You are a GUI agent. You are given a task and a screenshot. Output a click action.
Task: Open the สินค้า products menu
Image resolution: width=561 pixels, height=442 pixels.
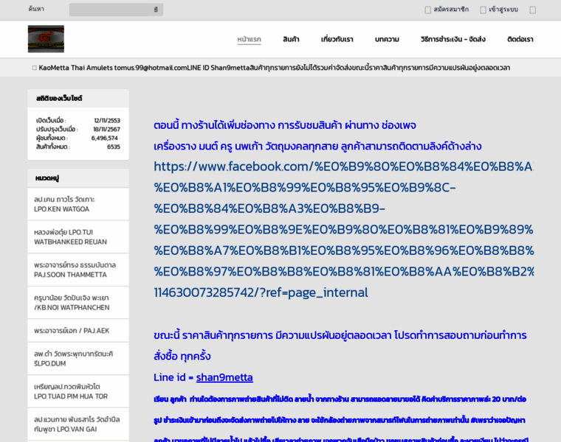click(291, 40)
